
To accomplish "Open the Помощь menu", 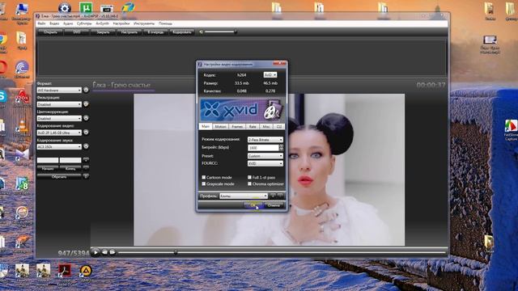I will tap(165, 23).
